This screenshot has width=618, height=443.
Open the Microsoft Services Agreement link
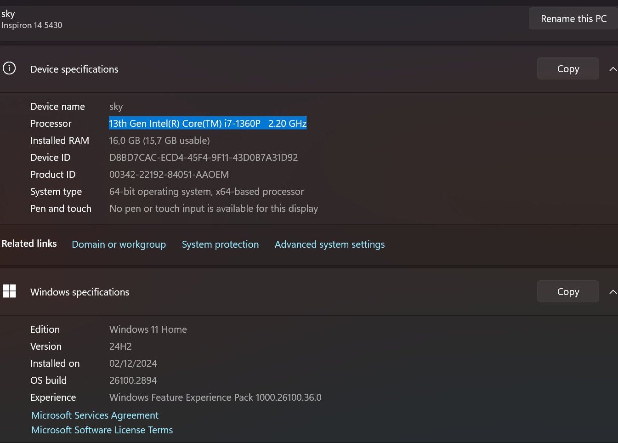click(95, 415)
